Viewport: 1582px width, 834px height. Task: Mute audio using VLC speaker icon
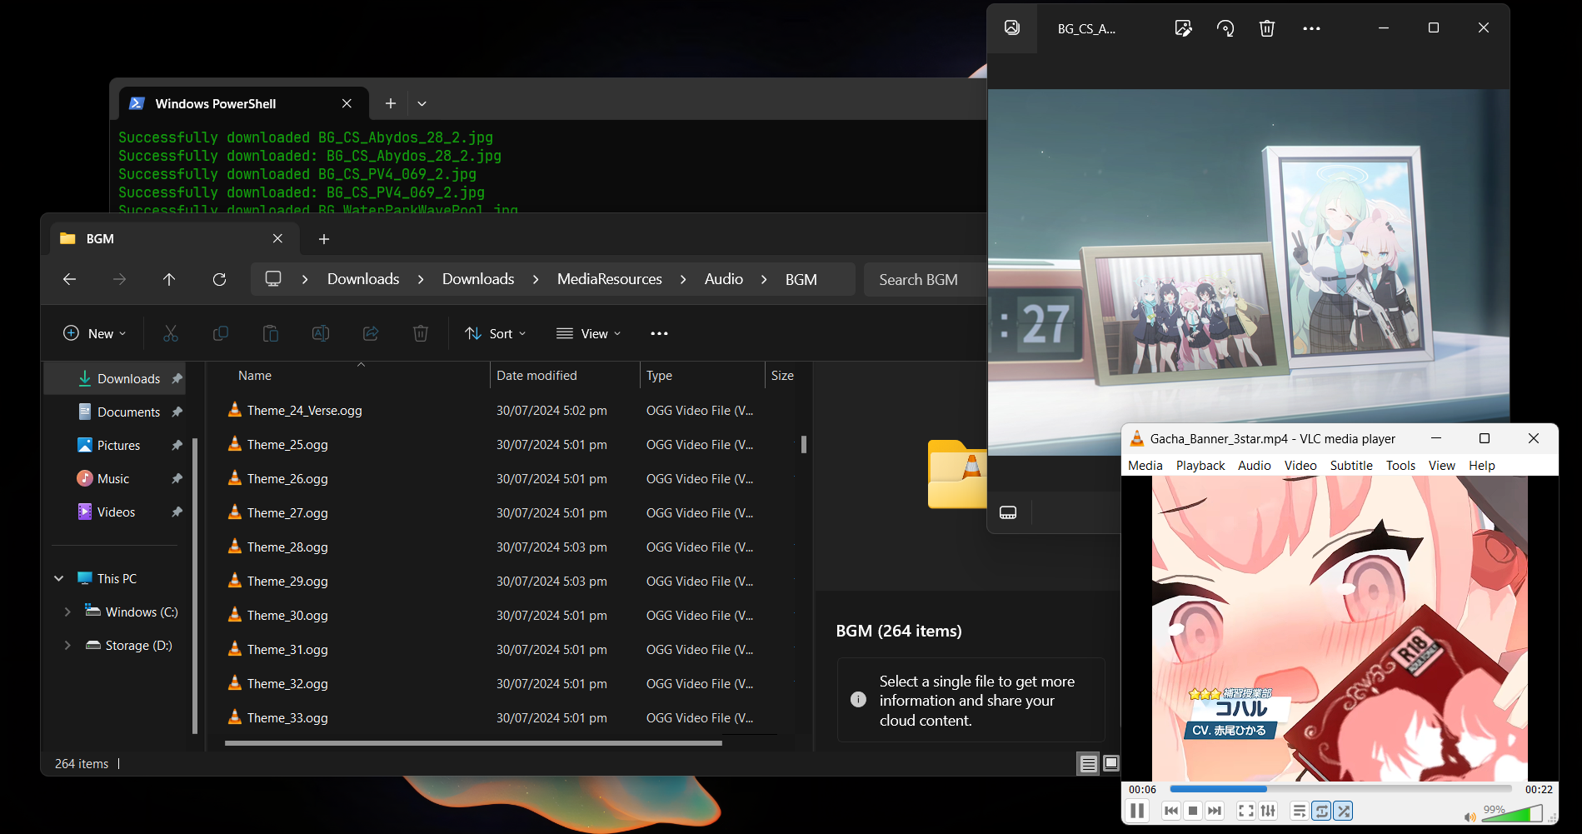(x=1470, y=817)
